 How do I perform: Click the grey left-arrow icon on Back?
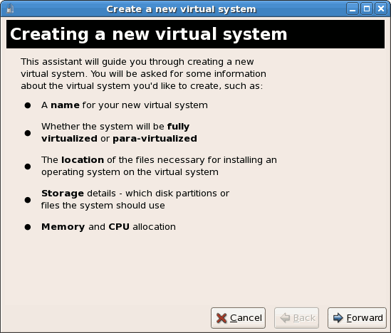[x=285, y=318]
